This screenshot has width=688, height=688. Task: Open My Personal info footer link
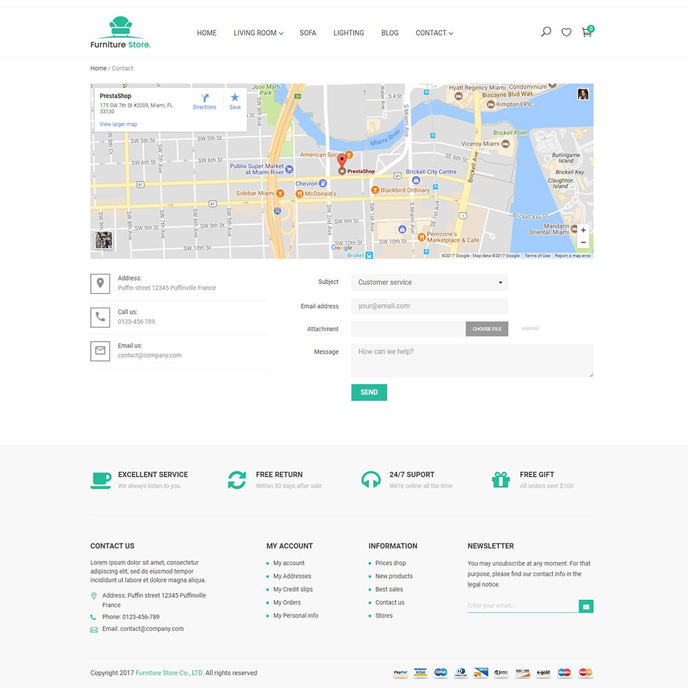click(x=296, y=616)
